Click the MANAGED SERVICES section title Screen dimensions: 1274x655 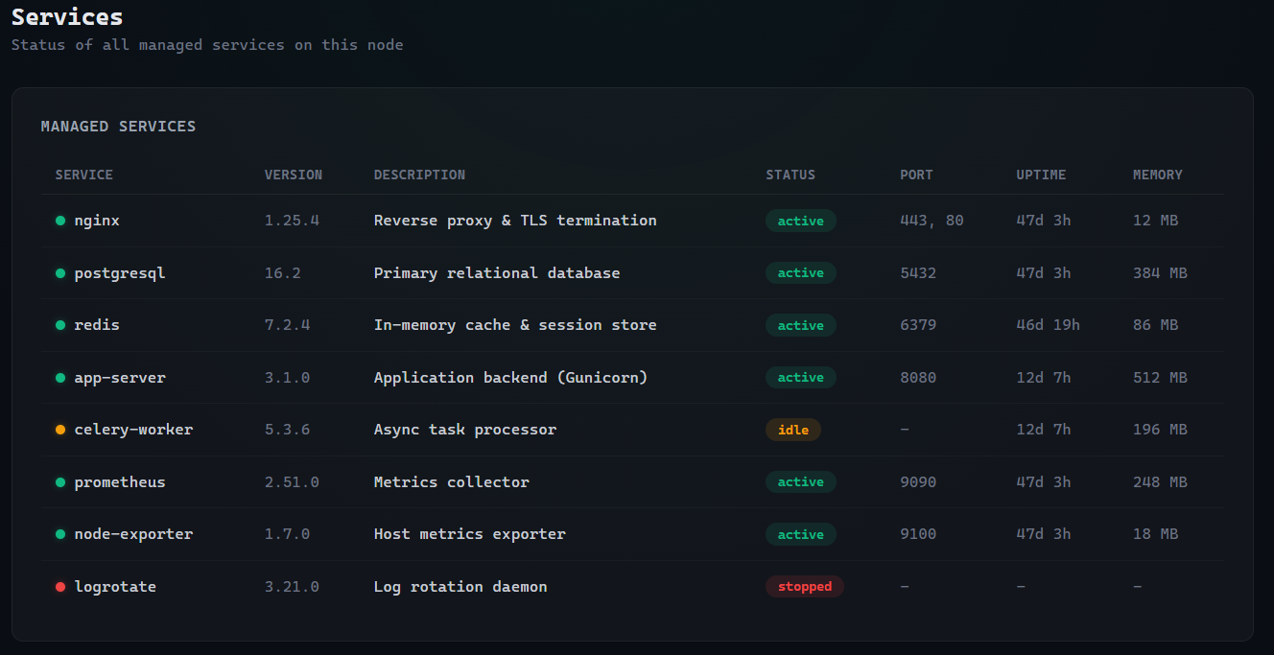(118, 127)
